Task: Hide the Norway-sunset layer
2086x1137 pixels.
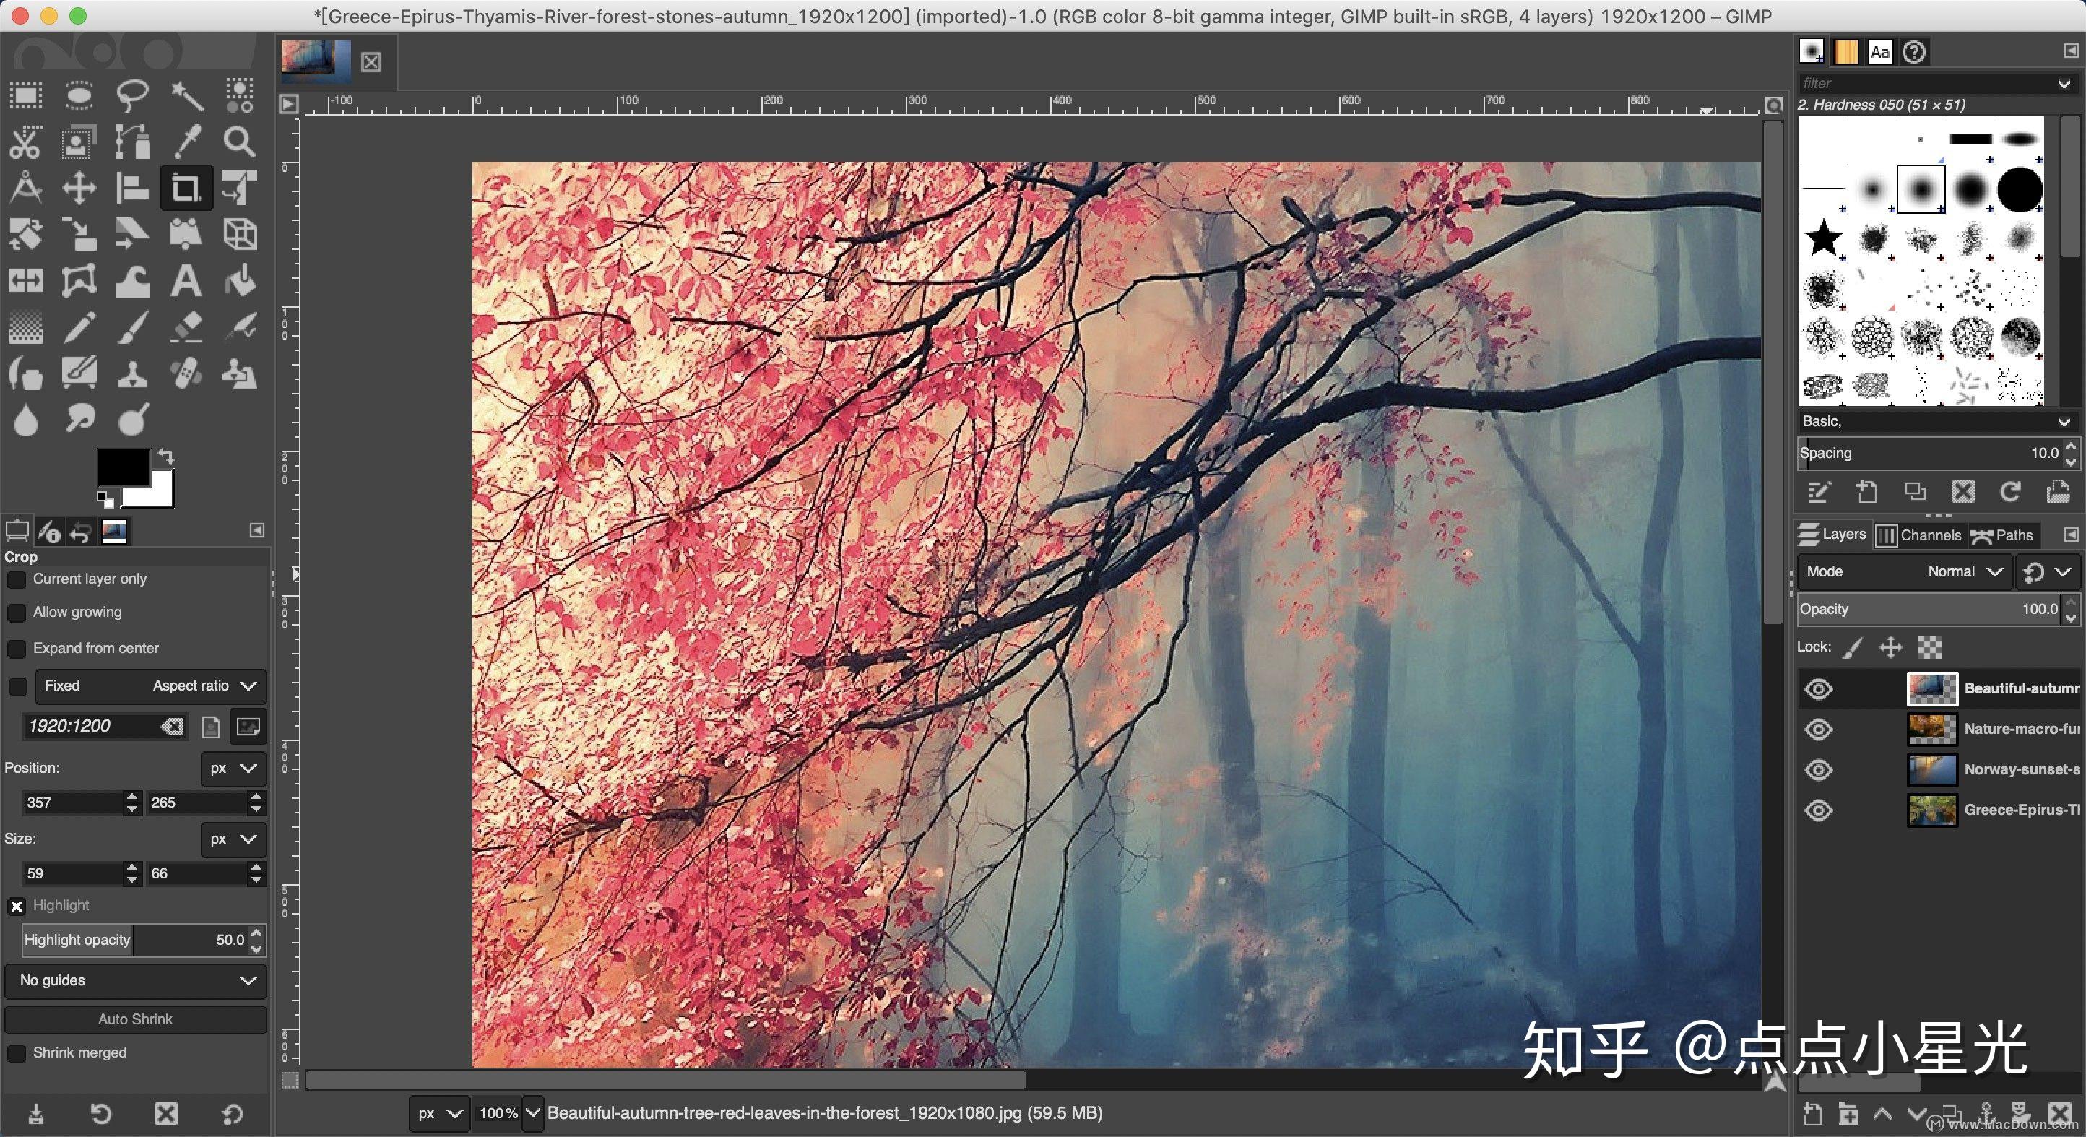Action: pyautogui.click(x=1818, y=770)
